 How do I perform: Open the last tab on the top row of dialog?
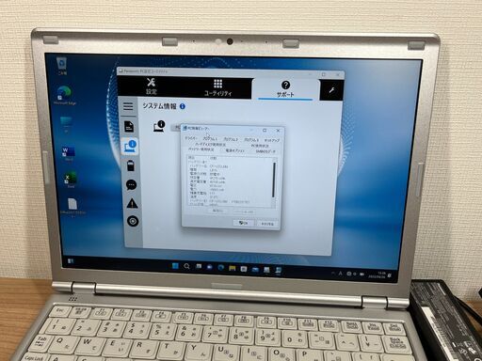tap(271, 140)
